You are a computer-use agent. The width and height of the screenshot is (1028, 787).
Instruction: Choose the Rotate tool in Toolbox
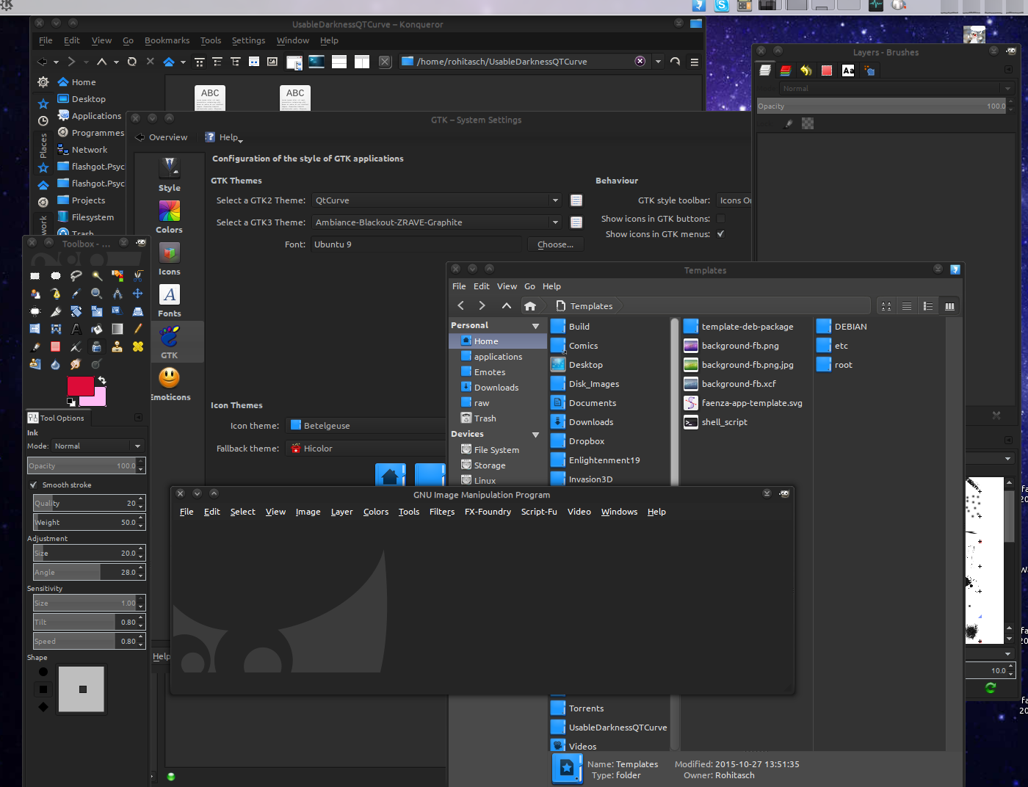click(76, 311)
